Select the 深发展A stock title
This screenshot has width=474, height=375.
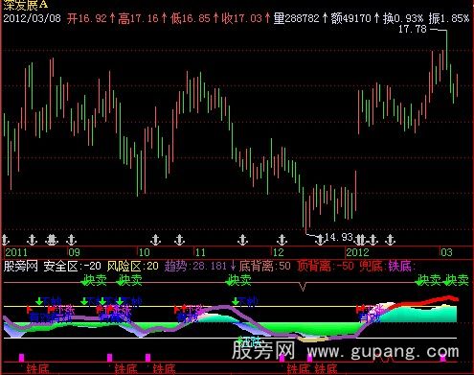[x=26, y=4]
